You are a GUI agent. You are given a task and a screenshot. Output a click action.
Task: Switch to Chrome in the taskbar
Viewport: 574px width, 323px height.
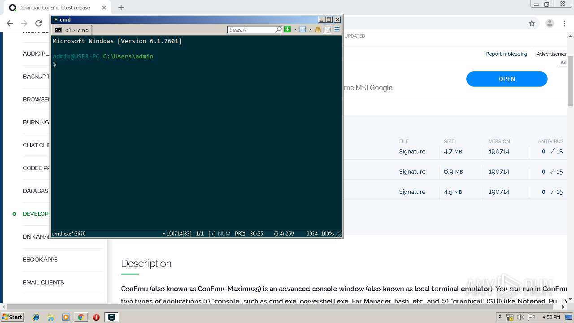(81, 317)
